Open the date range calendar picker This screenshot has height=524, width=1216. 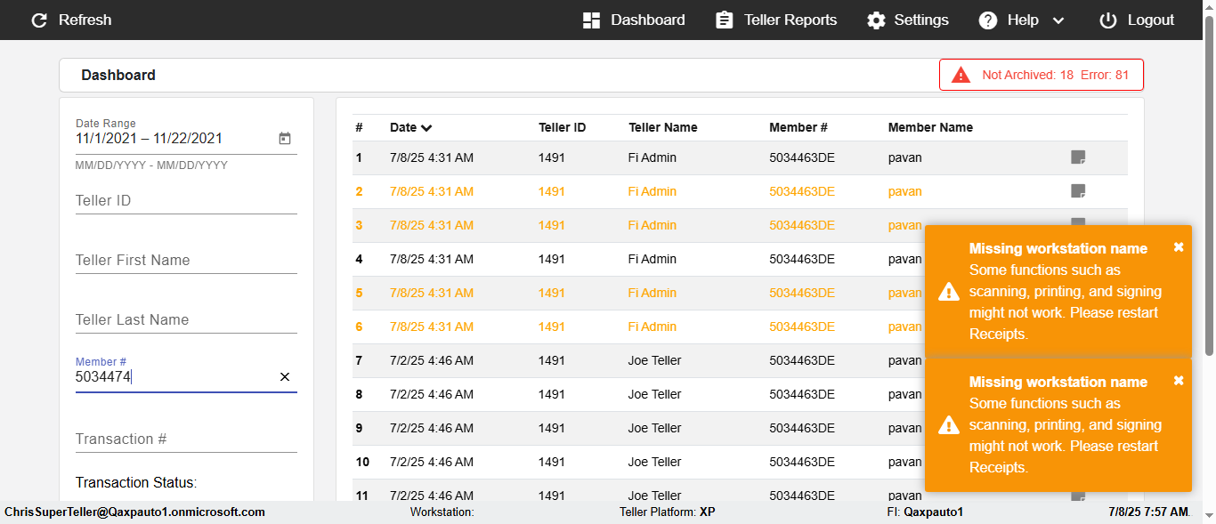point(285,139)
